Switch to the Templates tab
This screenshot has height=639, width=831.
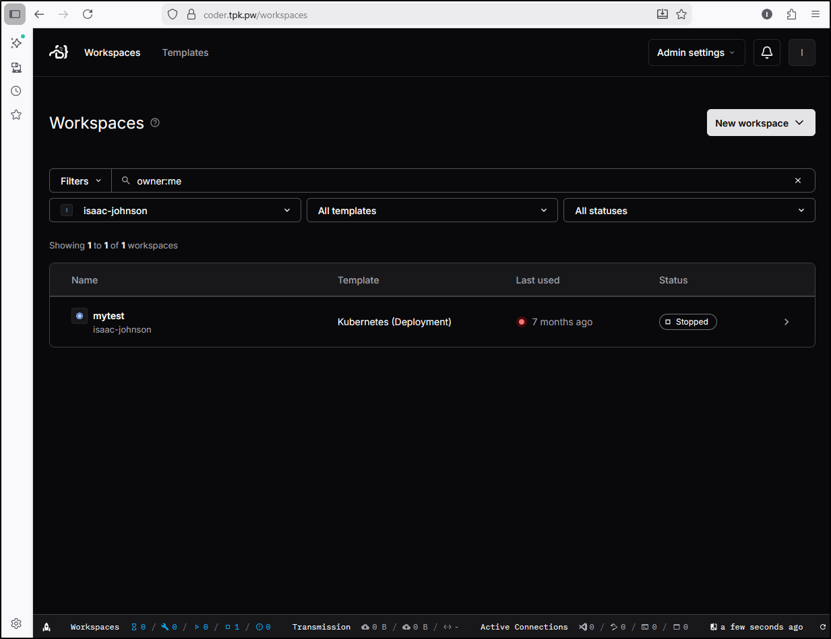(185, 53)
